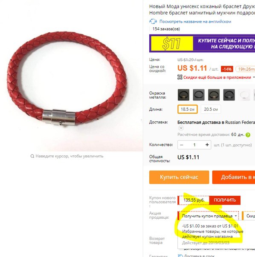The width and height of the screenshot is (255, 257).
Task: Increase quantity with the plus button
Action: point(207,145)
